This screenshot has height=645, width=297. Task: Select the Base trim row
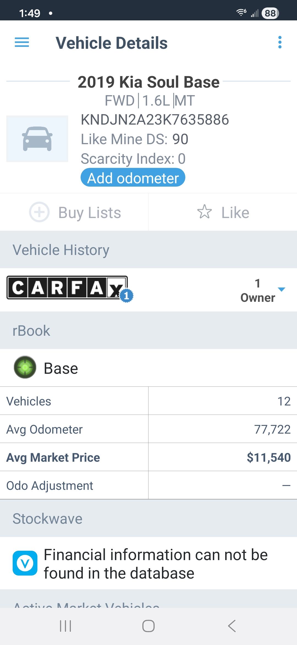pyautogui.click(x=148, y=368)
